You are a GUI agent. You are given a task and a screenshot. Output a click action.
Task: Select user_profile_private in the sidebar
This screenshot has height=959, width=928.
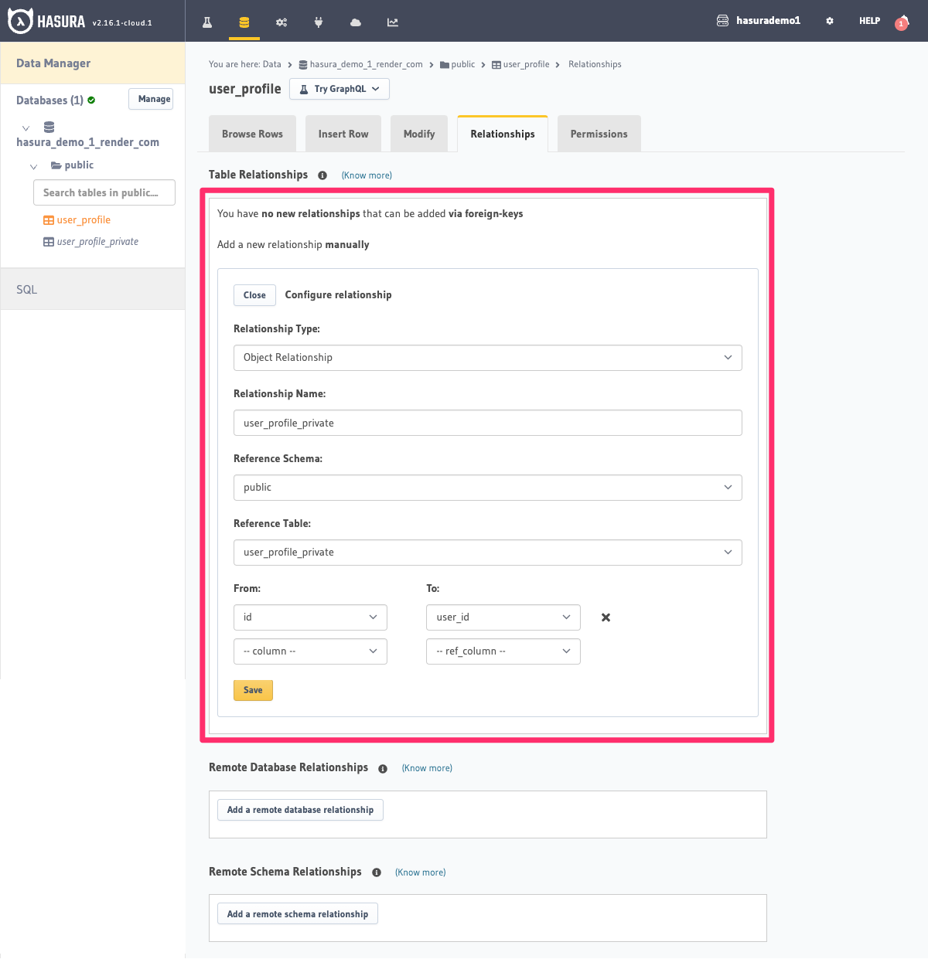97,241
